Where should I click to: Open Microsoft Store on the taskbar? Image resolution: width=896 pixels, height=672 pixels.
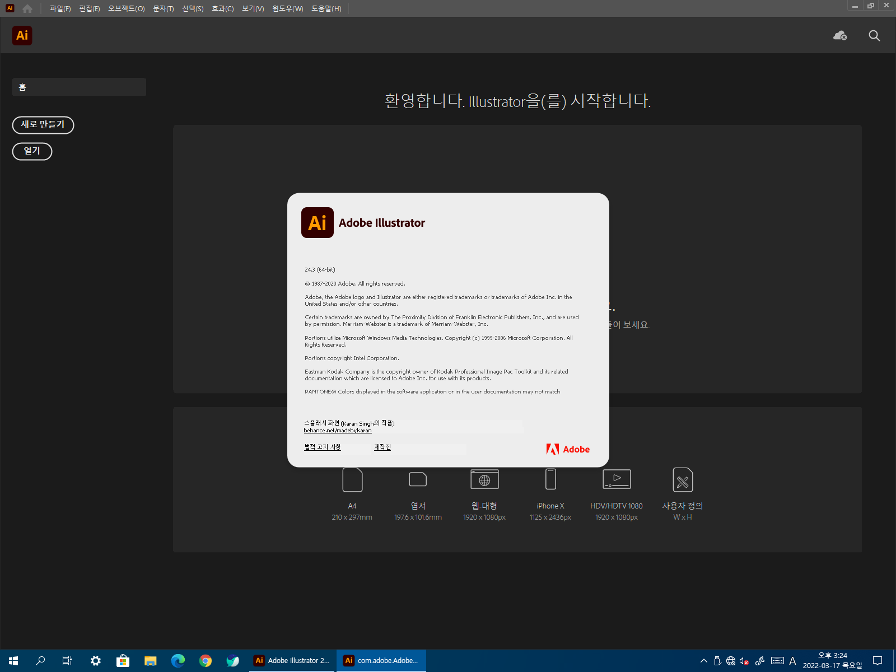point(123,661)
